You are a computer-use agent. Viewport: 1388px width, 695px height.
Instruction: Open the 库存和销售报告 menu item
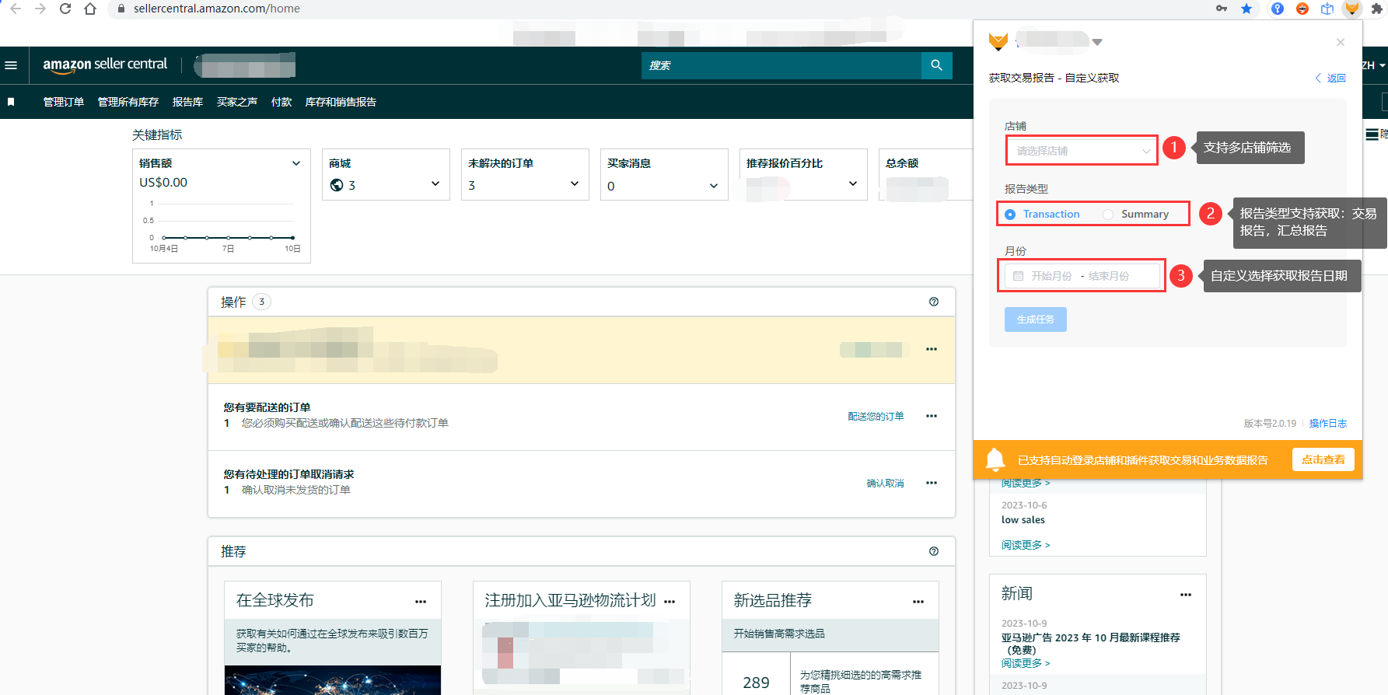coord(341,102)
